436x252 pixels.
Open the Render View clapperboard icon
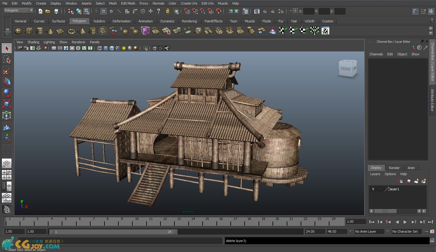pyautogui.click(x=257, y=11)
